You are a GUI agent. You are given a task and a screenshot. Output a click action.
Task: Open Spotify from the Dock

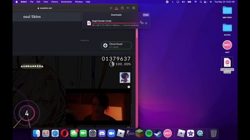coord(149,133)
